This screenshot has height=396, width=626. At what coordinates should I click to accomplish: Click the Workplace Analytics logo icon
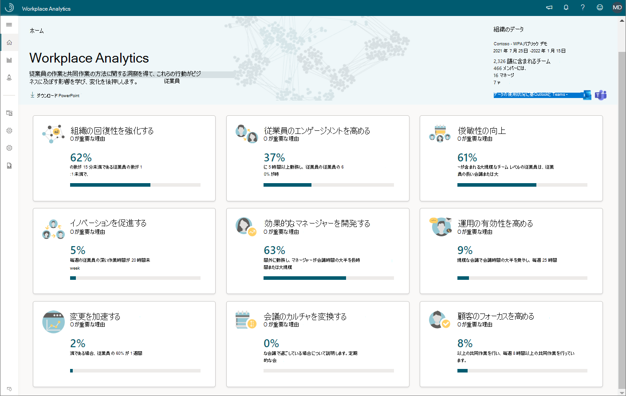pyautogui.click(x=9, y=8)
